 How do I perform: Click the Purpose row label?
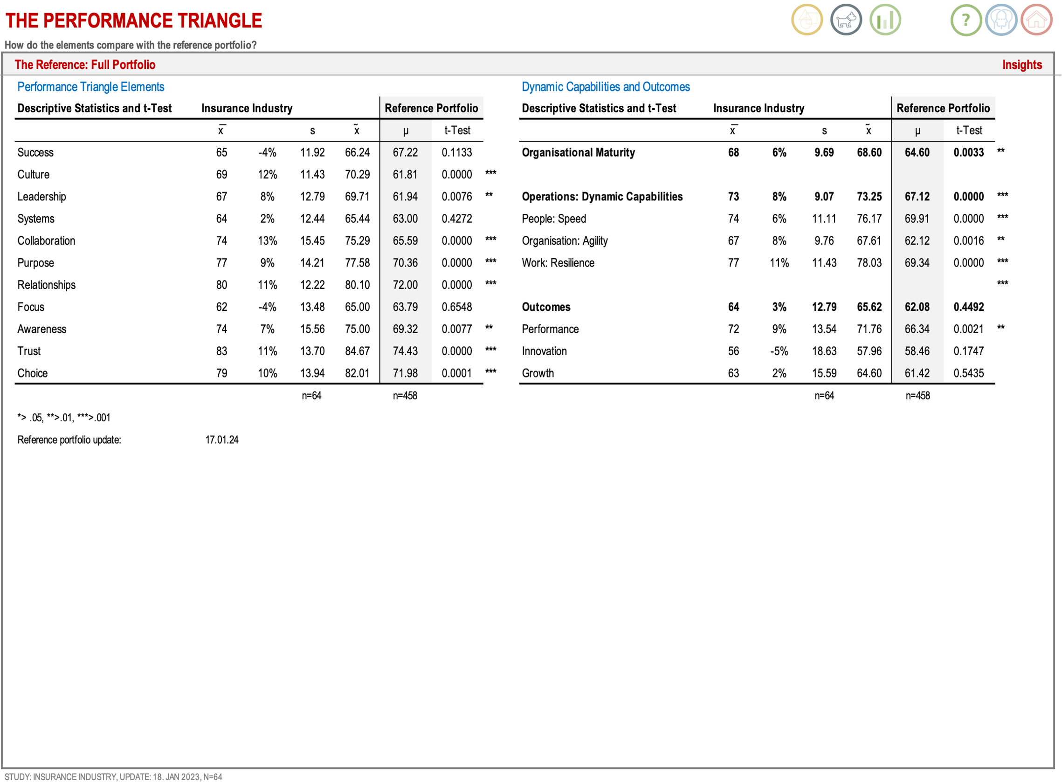pos(36,263)
